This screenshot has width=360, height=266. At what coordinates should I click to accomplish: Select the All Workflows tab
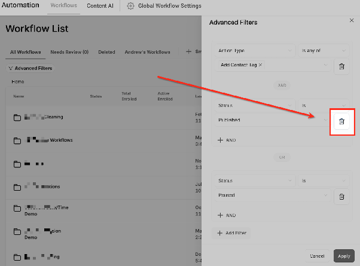point(25,52)
